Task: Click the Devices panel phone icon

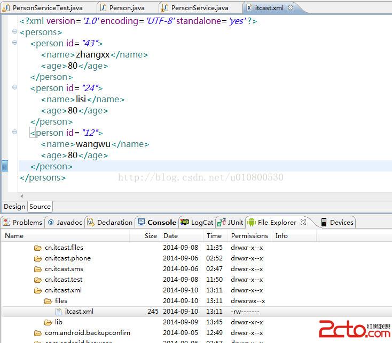Action: (324, 222)
